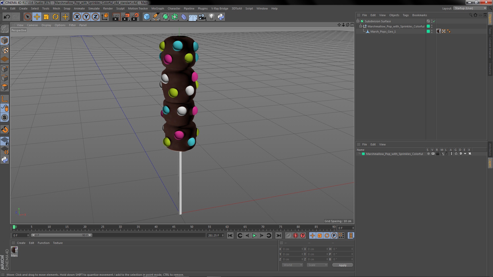
Task: Open the World coordinate dropdown
Action: pos(292,265)
